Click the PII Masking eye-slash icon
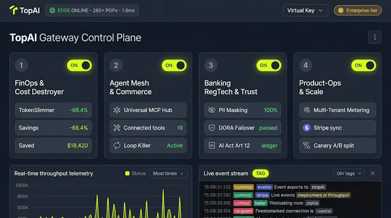This screenshot has height=218, width=391. pyautogui.click(x=212, y=110)
